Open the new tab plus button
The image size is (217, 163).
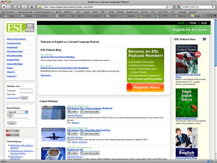click(x=211, y=16)
